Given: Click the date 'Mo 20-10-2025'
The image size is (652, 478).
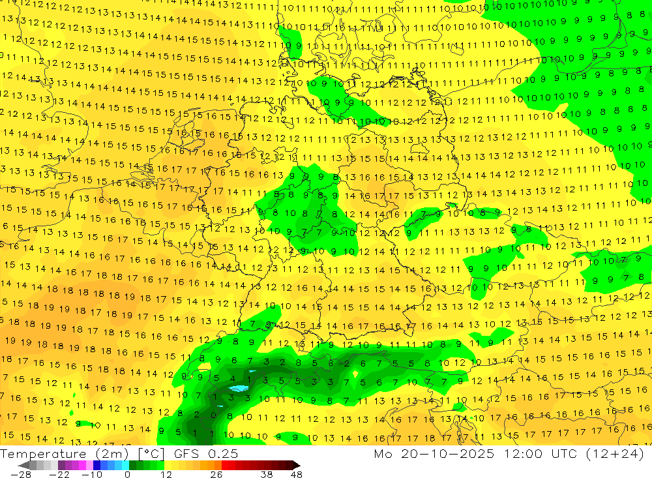Looking at the screenshot, I should (434, 453).
